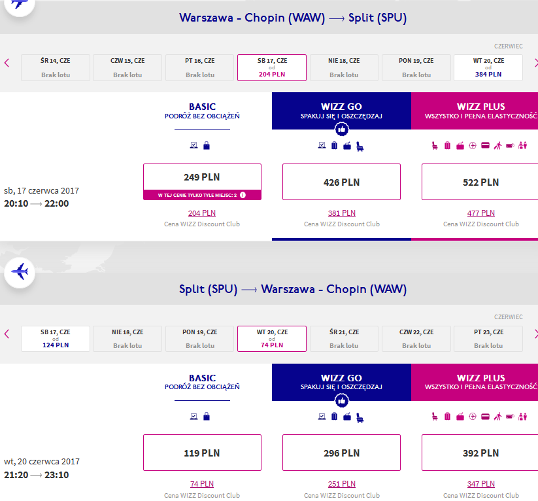Screen dimensions: 538x501
Task: Click return flight time 21:20 → 23:10
Action: [x=37, y=475]
